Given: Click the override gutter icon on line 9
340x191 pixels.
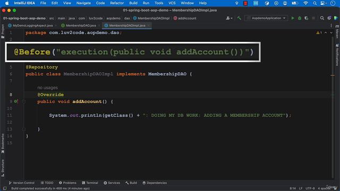Looking at the screenshot, I should (x=16, y=101).
